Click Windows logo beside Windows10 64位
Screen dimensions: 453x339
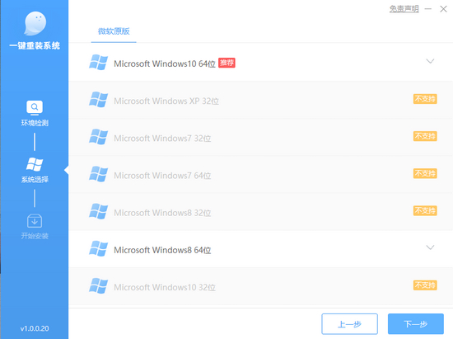click(99, 62)
